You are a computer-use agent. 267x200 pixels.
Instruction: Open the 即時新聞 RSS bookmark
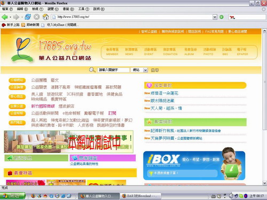30,25
